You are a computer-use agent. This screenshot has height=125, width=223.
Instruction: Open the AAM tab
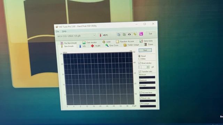[106, 42]
